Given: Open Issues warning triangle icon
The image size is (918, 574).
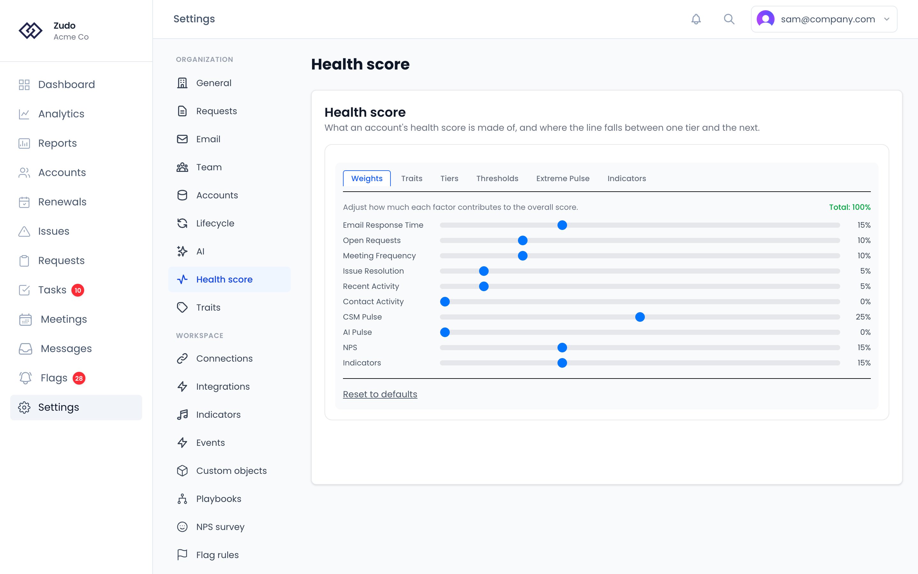Looking at the screenshot, I should (24, 231).
